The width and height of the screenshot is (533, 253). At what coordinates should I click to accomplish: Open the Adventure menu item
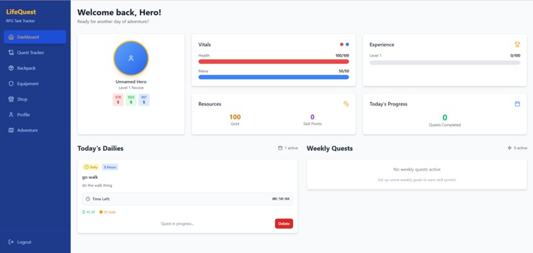tap(35, 130)
